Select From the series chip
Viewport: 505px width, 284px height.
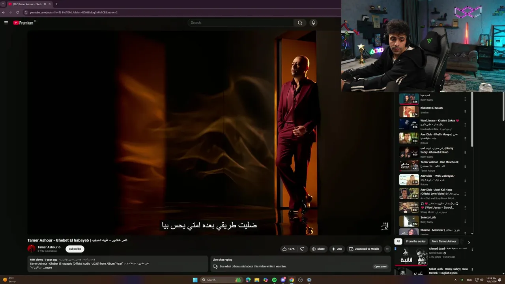pyautogui.click(x=415, y=241)
